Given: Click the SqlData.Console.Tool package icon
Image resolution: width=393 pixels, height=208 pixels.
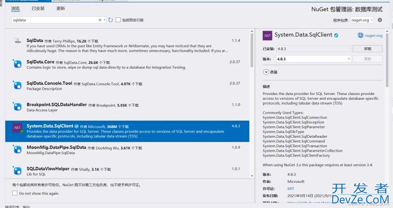Looking at the screenshot, I should (x=17, y=85).
